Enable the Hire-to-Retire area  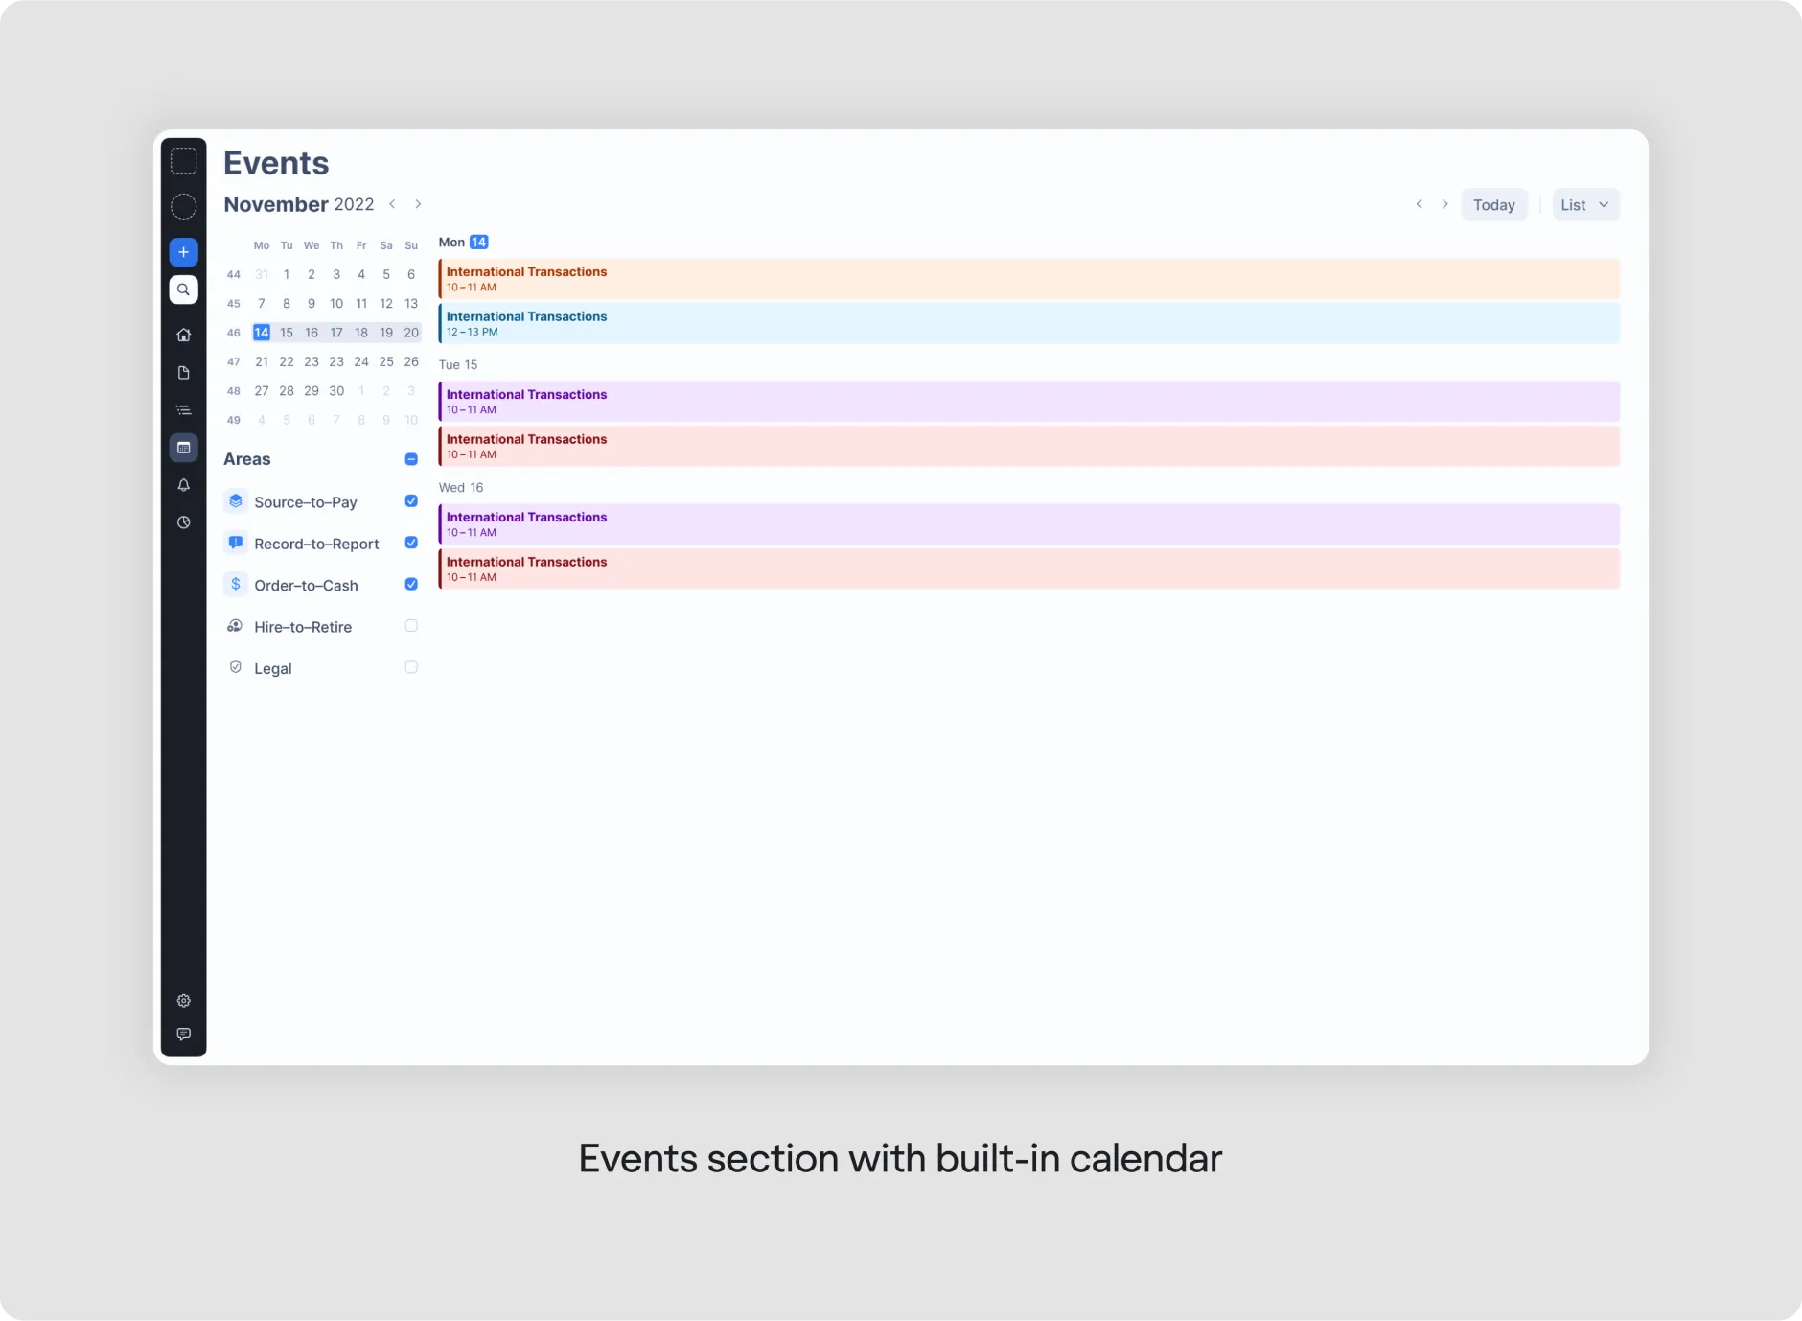click(x=410, y=625)
